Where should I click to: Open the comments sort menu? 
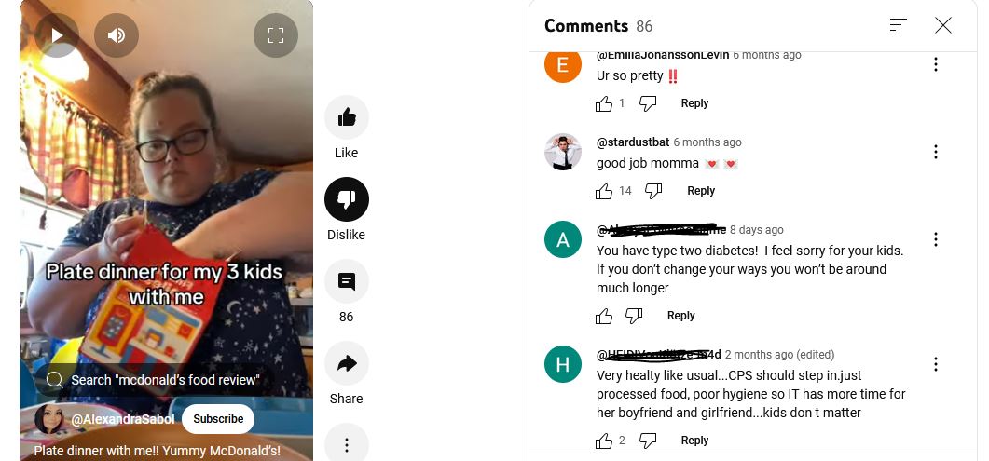[899, 25]
